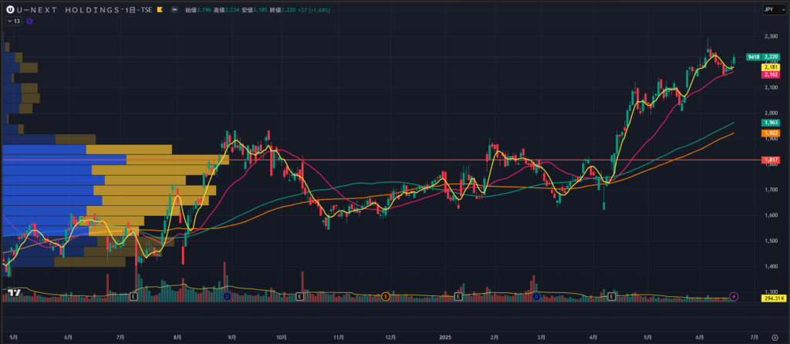Click the orange split S marker
Image resolution: width=790 pixels, height=344 pixels.
point(386,297)
